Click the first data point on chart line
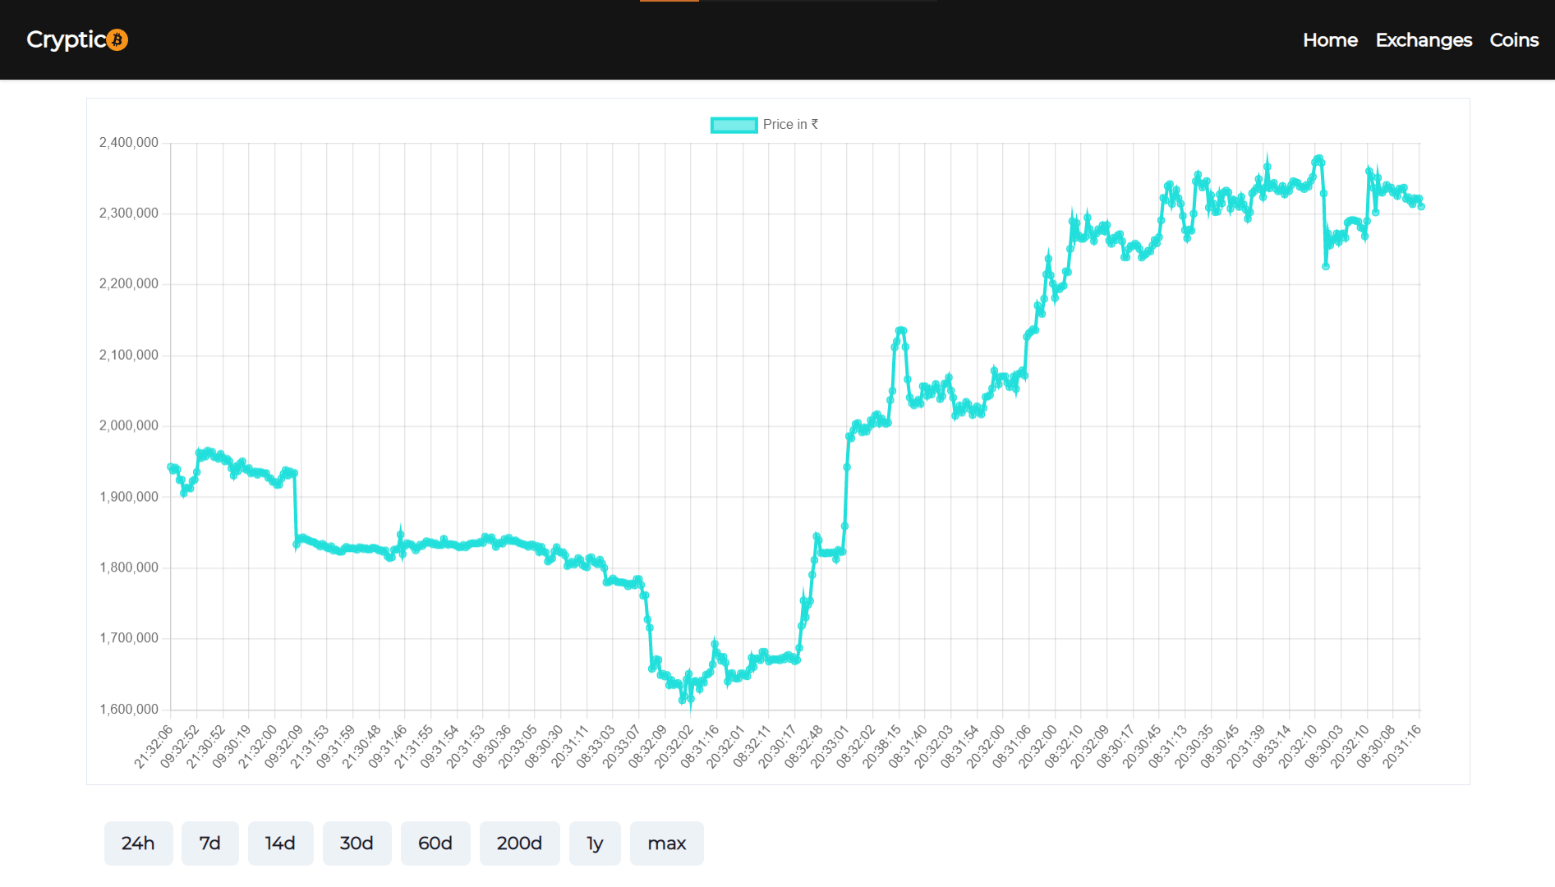The width and height of the screenshot is (1555, 887). click(171, 466)
